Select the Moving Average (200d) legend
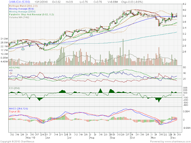This screenshot has width=191, height=143. click(22, 12)
